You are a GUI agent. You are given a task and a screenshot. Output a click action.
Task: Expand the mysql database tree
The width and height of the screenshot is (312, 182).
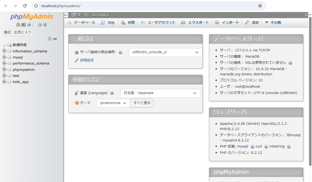[x=4, y=57]
